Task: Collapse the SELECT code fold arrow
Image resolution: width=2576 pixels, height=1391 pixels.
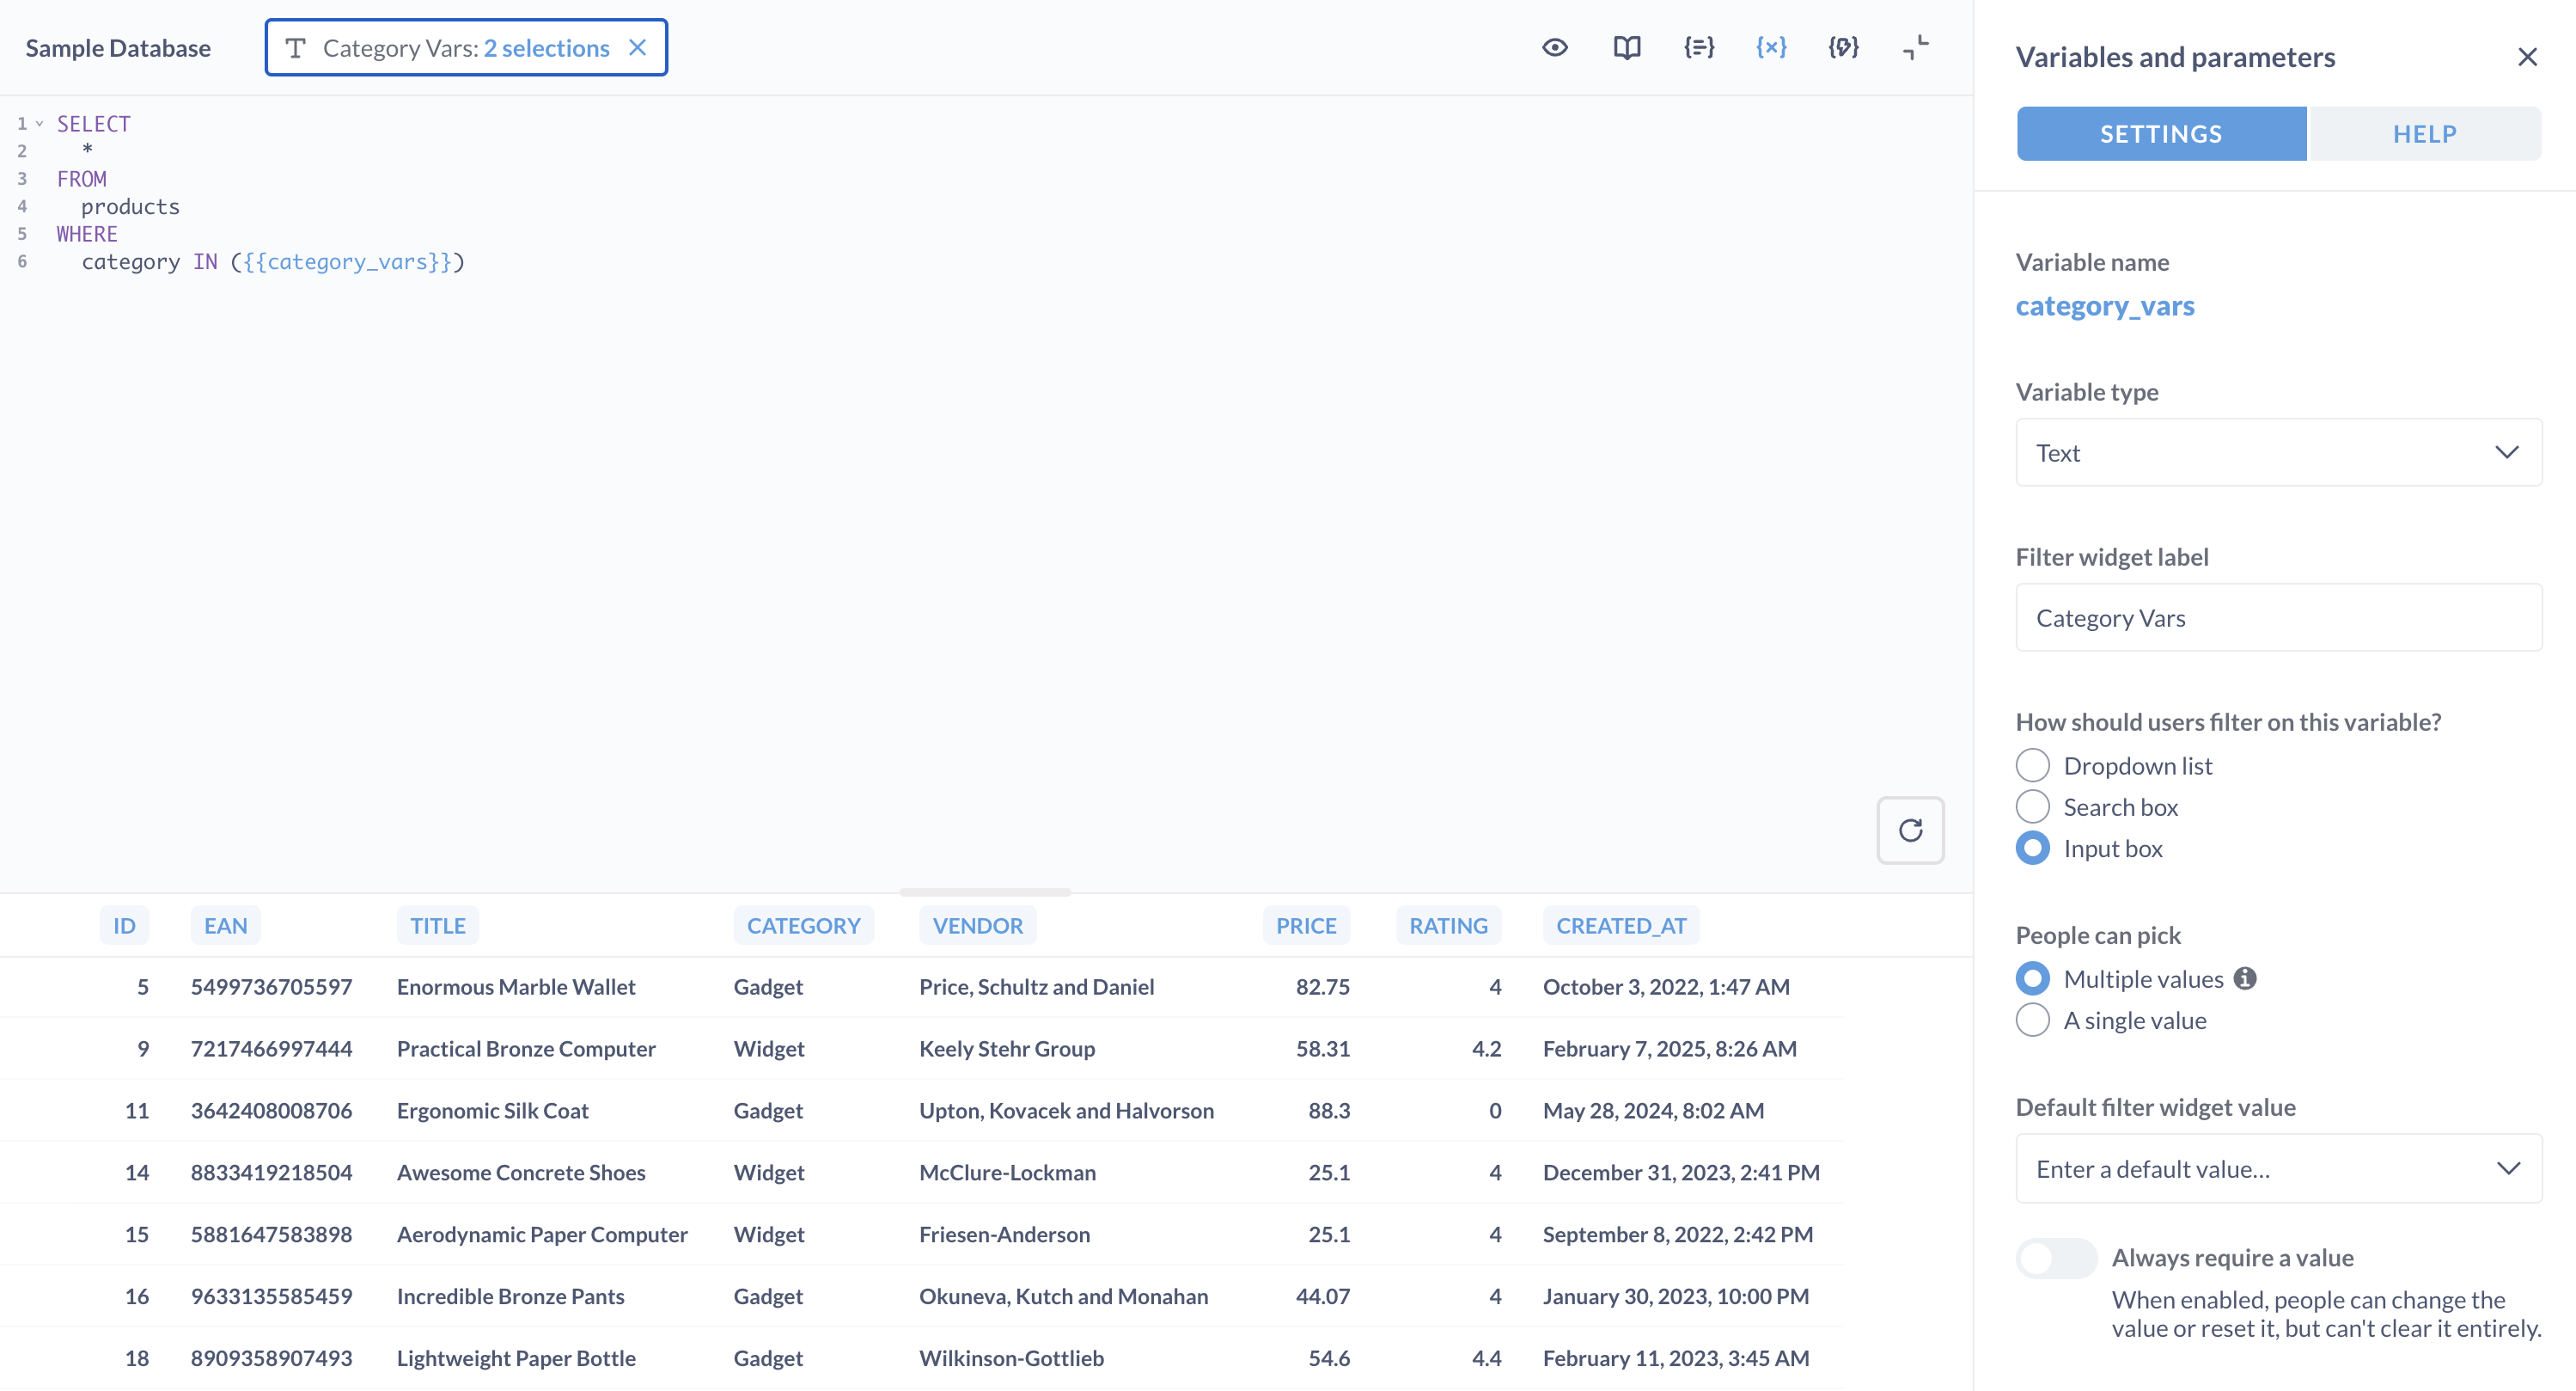Action: point(40,124)
